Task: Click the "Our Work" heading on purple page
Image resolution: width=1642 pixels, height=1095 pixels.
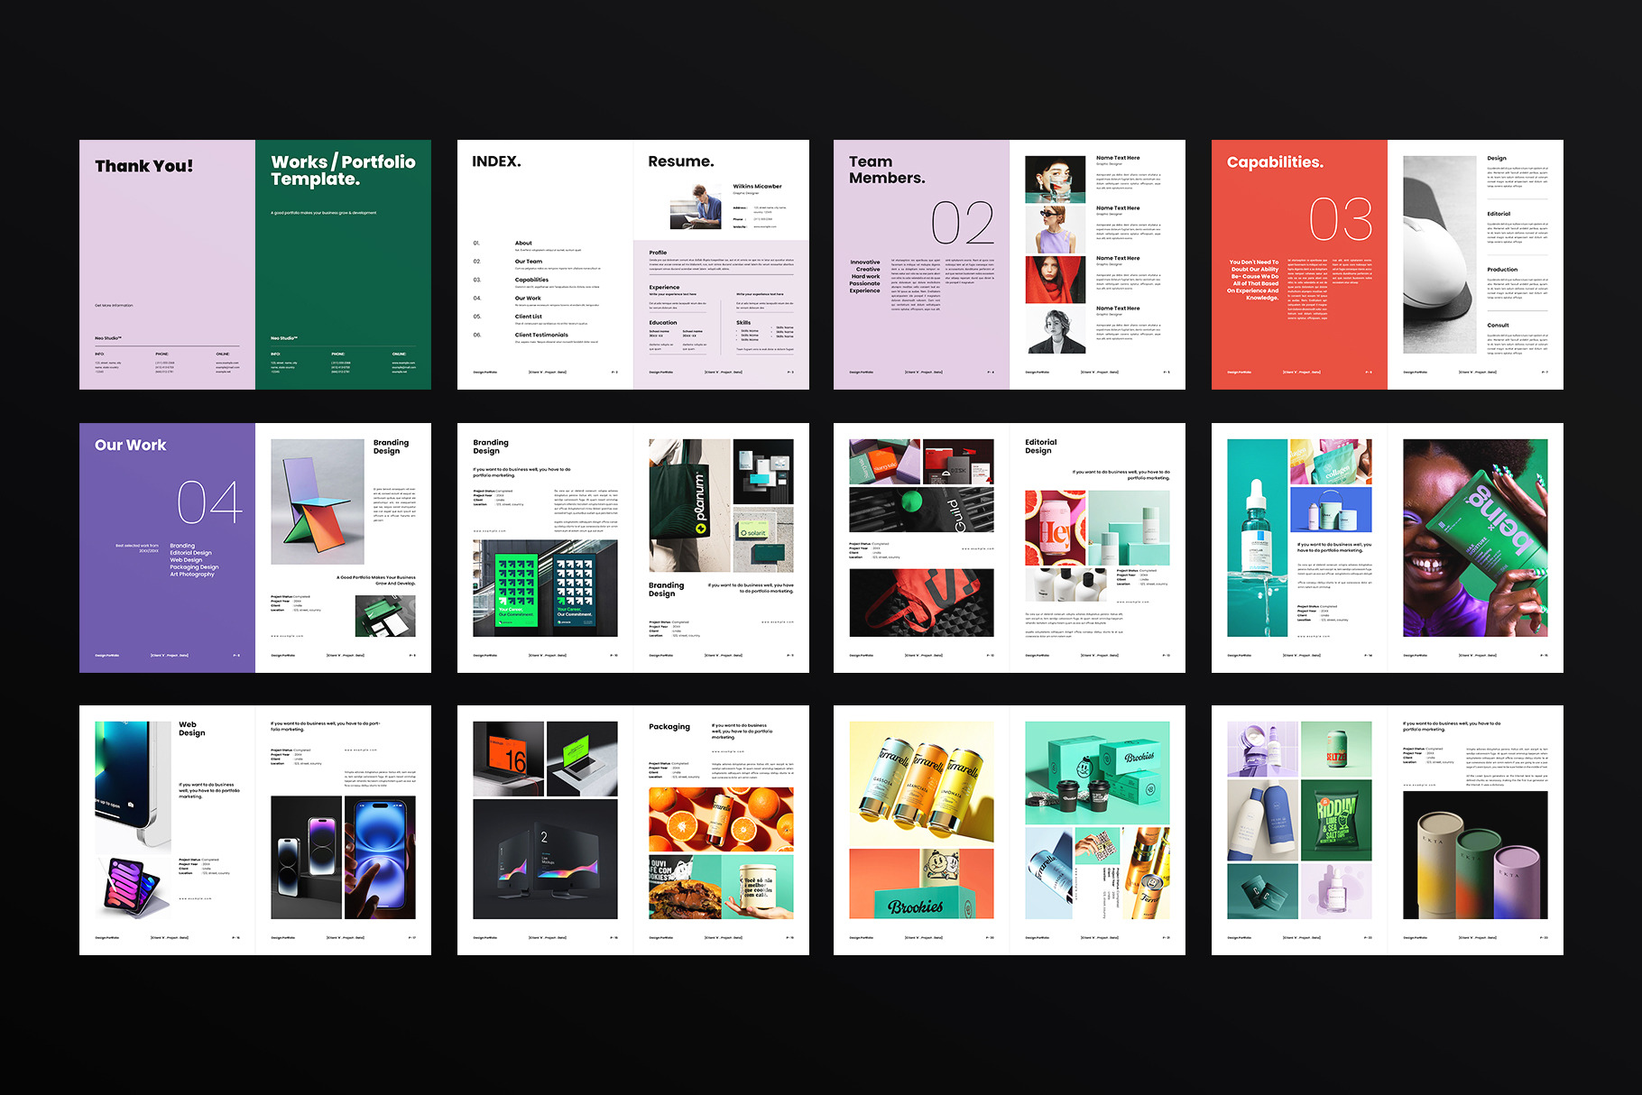Action: (x=131, y=445)
